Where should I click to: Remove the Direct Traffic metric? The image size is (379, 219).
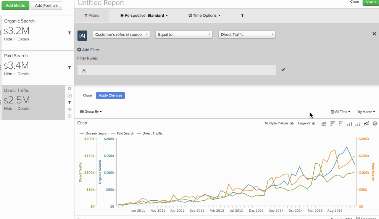(69, 89)
